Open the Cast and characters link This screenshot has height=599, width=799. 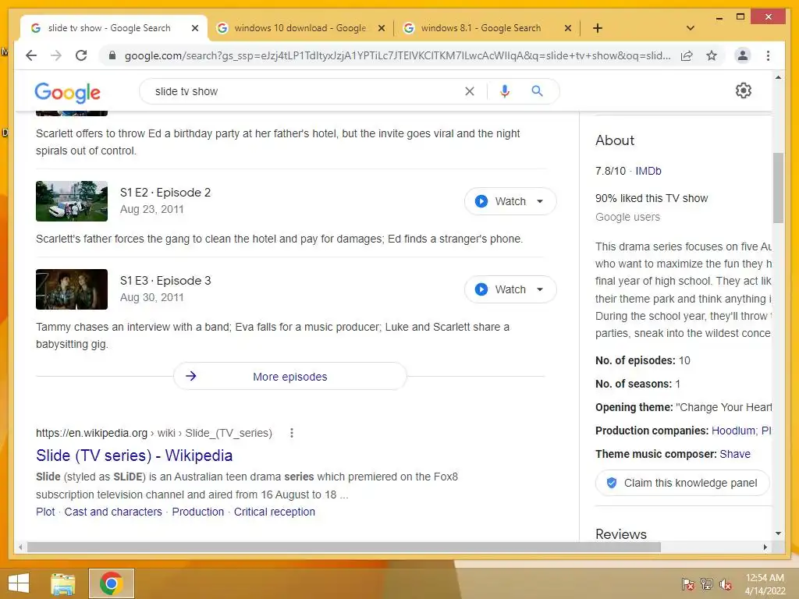coord(113,512)
